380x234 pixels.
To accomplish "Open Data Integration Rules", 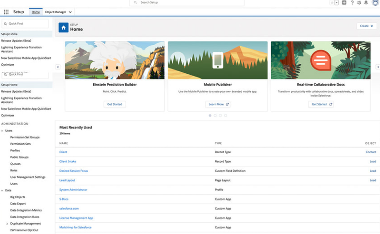I will pyautogui.click(x=24, y=217).
